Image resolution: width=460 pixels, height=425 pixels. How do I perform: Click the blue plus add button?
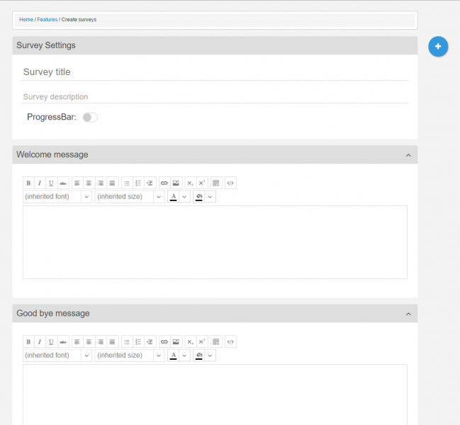click(438, 46)
